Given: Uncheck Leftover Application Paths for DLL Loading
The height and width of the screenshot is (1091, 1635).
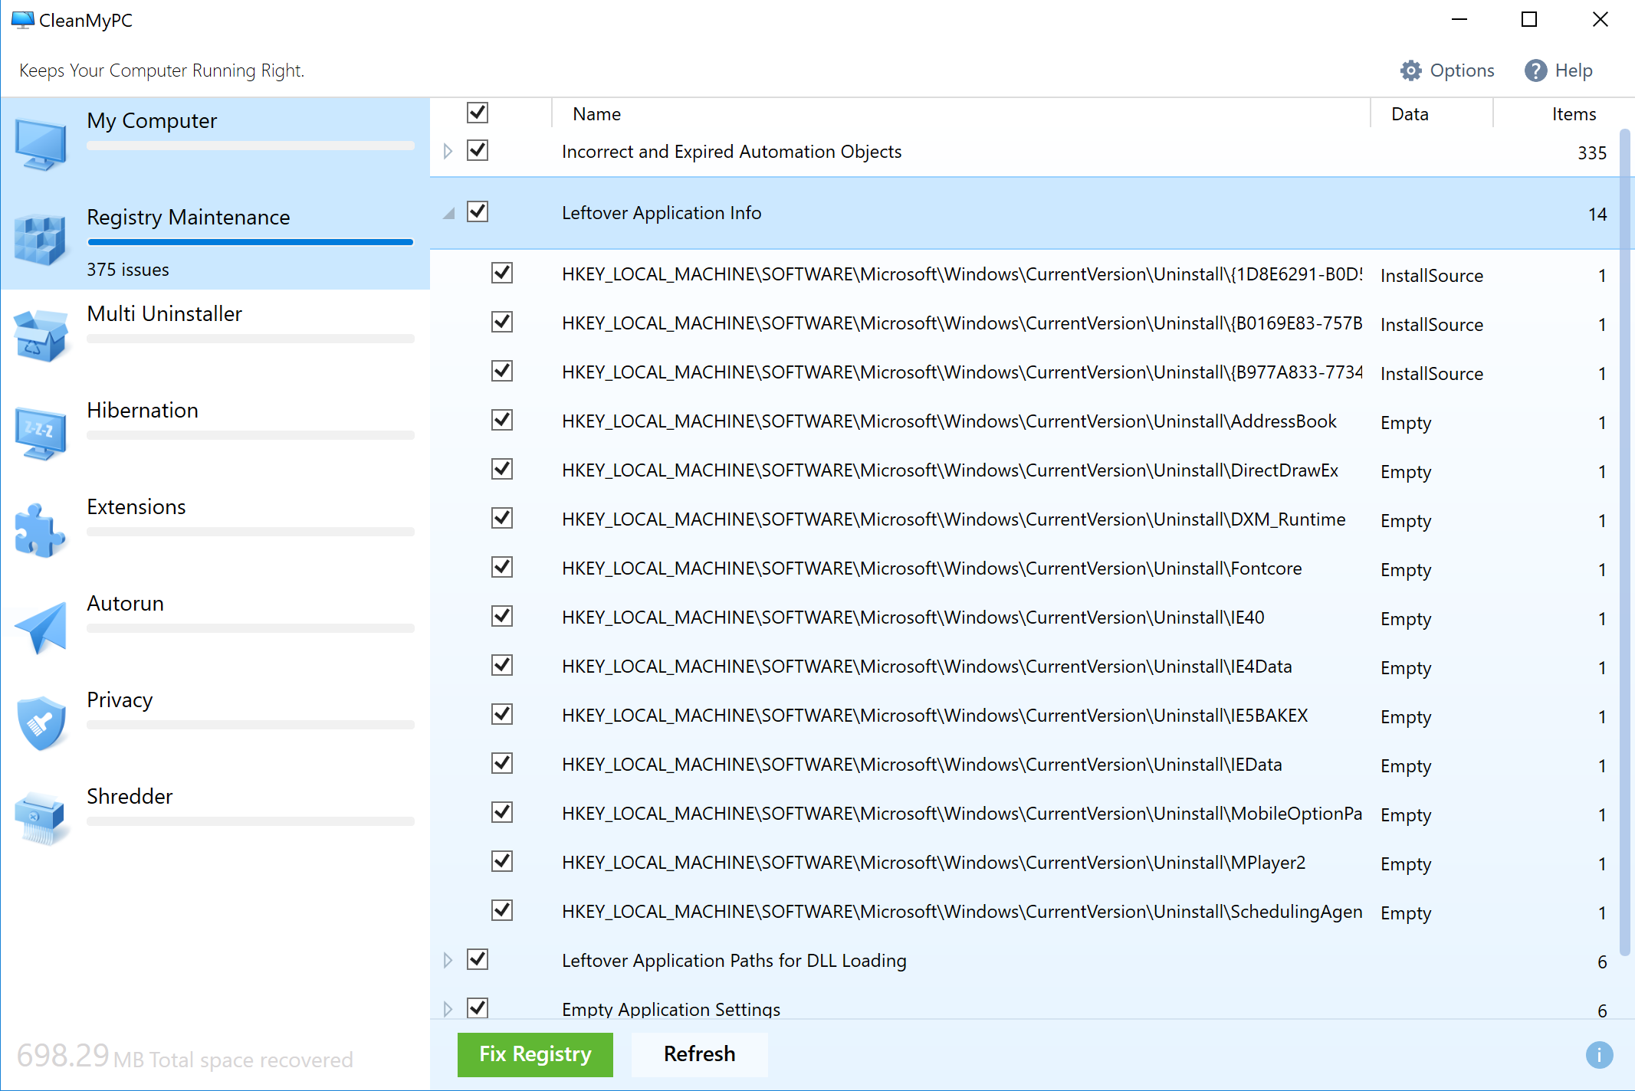Looking at the screenshot, I should pyautogui.click(x=478, y=959).
